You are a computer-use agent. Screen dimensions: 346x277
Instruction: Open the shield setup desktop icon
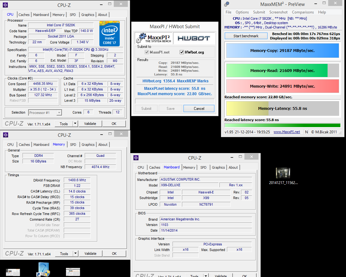click(x=44, y=269)
